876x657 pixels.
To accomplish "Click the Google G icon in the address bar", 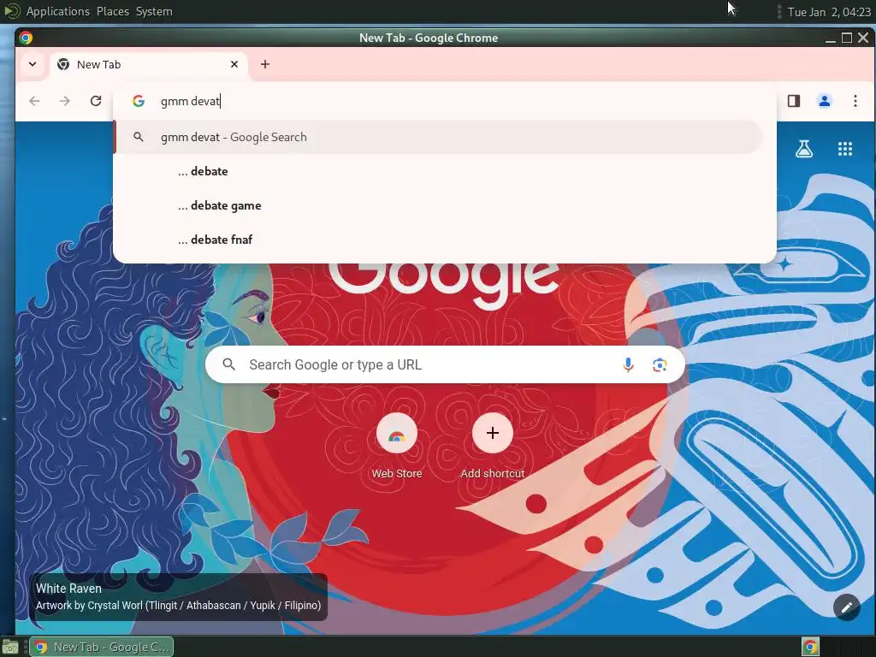I will 139,101.
